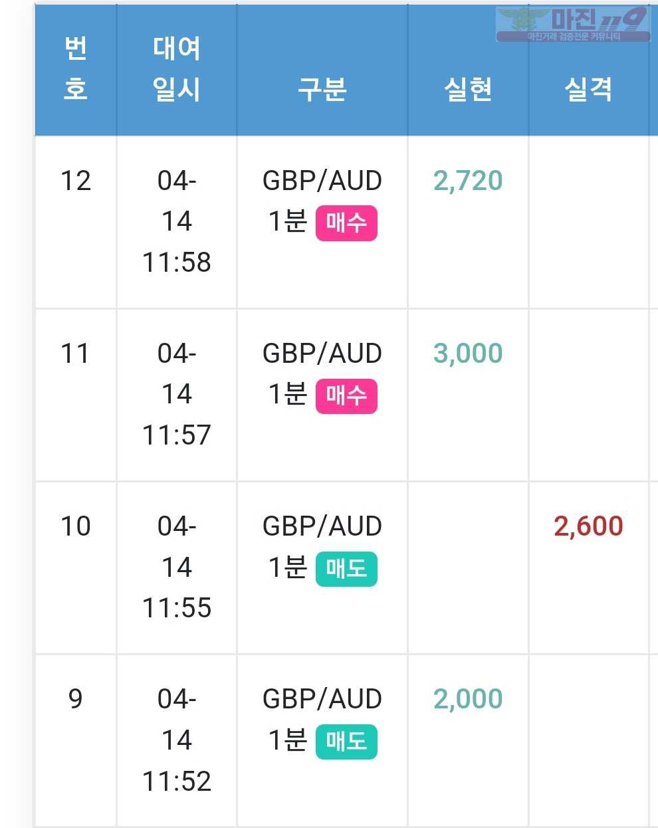Image resolution: width=658 pixels, height=828 pixels.
Task: Click the red 2,600 disqualified amount
Action: click(588, 526)
